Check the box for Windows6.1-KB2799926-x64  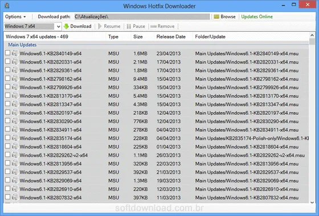(8, 86)
